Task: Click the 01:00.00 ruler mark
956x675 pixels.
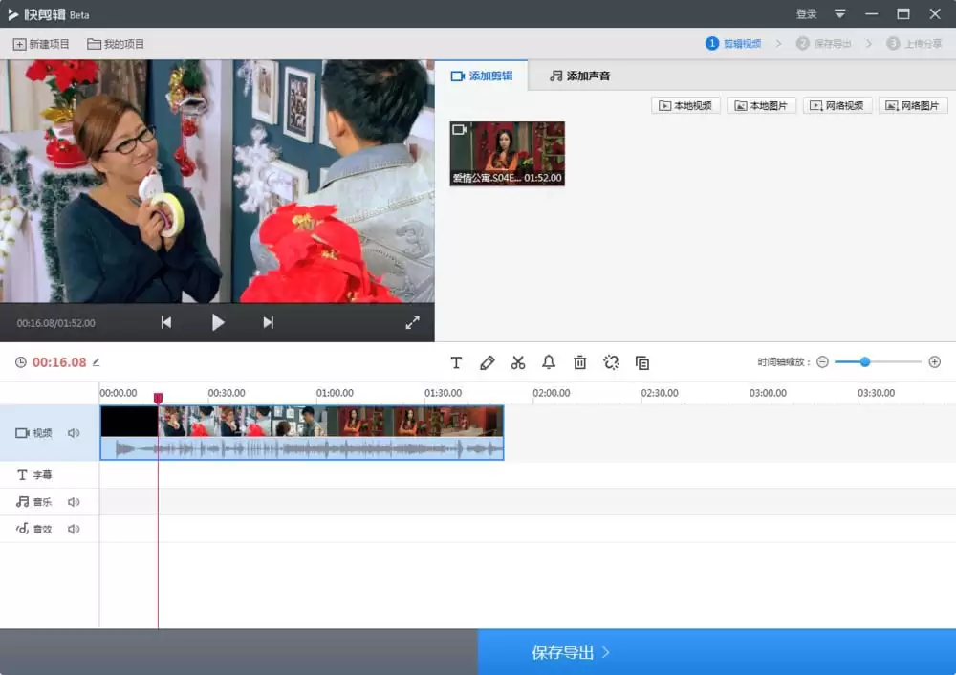Action: [335, 393]
